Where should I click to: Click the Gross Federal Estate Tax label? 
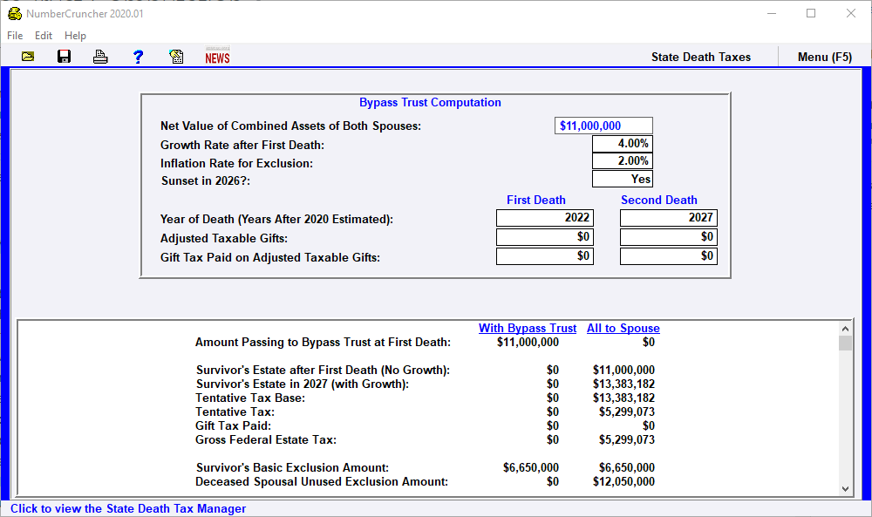tap(266, 439)
